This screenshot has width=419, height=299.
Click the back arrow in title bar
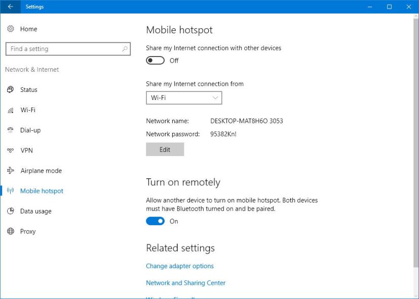(x=11, y=7)
